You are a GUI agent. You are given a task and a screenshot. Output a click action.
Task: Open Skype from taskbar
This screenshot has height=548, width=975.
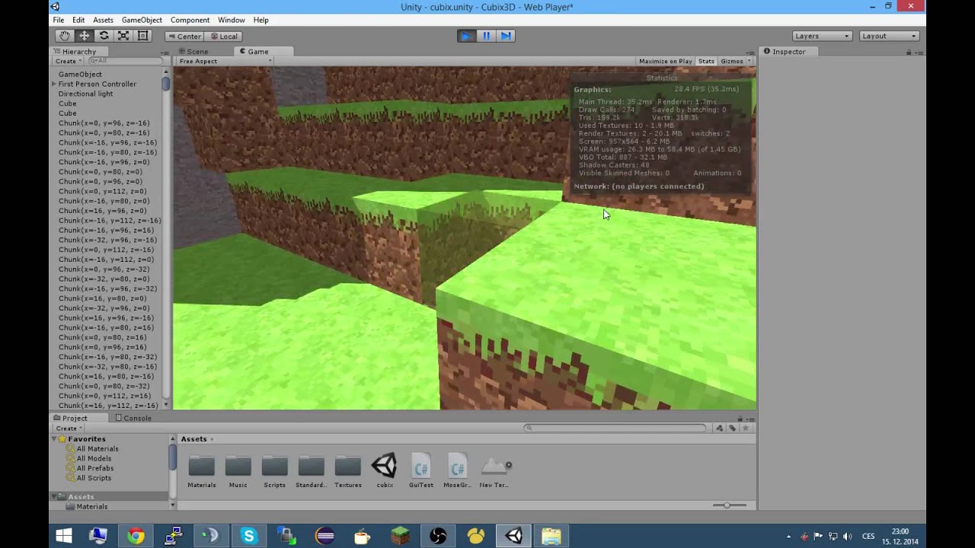[x=249, y=536]
